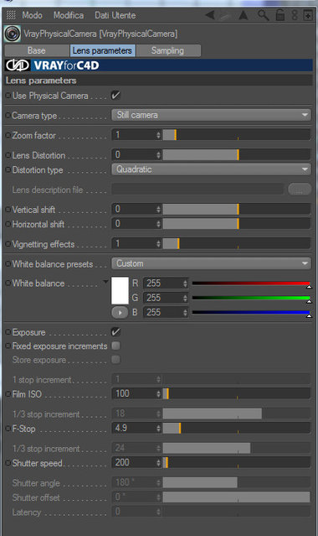Open the Camera type dropdown
Screen dimensions: 318x536
211,115
